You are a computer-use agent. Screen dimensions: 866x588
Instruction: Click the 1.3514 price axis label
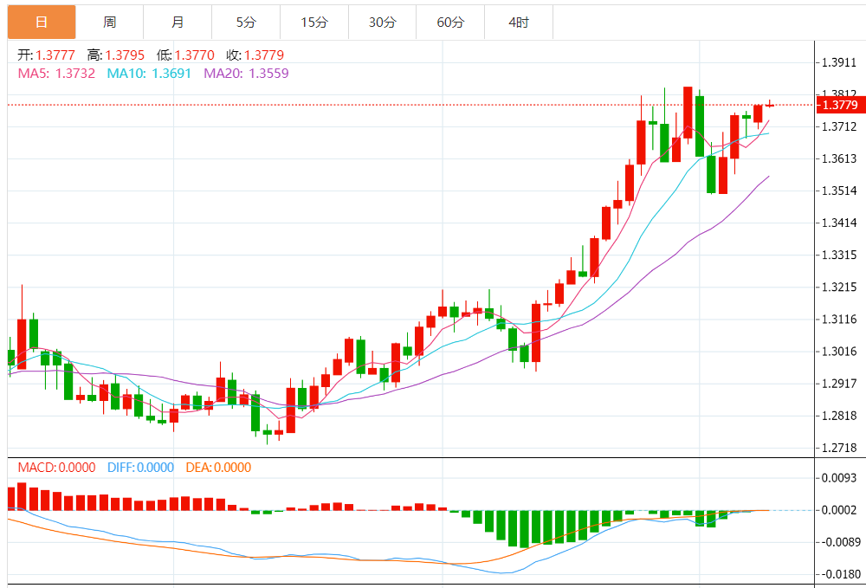[x=839, y=191]
